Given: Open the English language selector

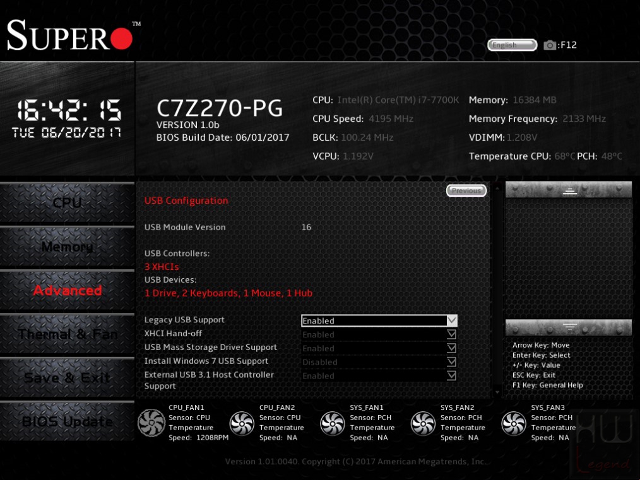Looking at the screenshot, I should pos(513,45).
